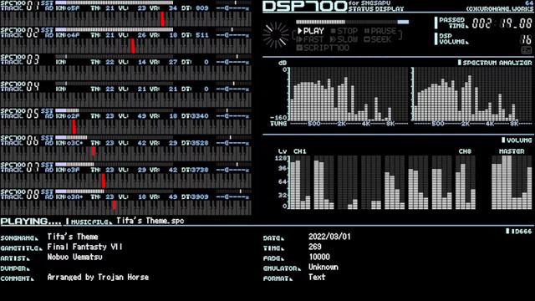Click the SST AD indicator on Track 01
535x301 pixels.
click(x=47, y=6)
